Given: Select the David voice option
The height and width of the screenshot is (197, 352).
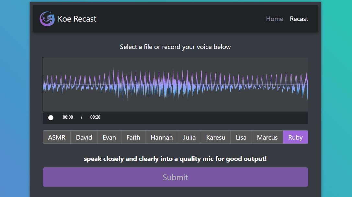Looking at the screenshot, I should pyautogui.click(x=84, y=137).
